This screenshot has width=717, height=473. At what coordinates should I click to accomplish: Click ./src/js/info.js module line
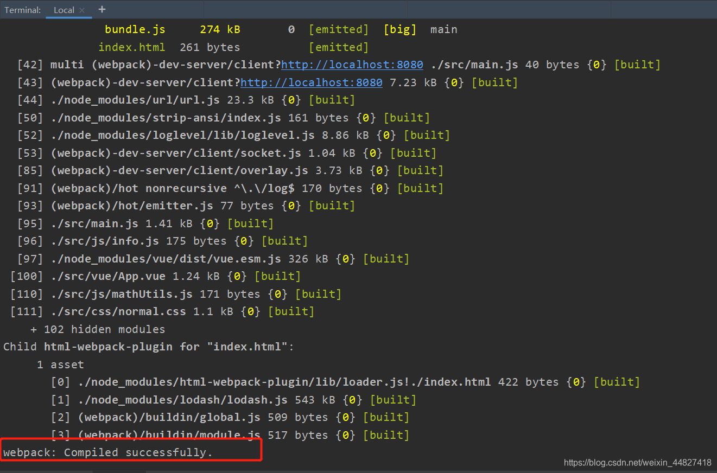coord(162,241)
